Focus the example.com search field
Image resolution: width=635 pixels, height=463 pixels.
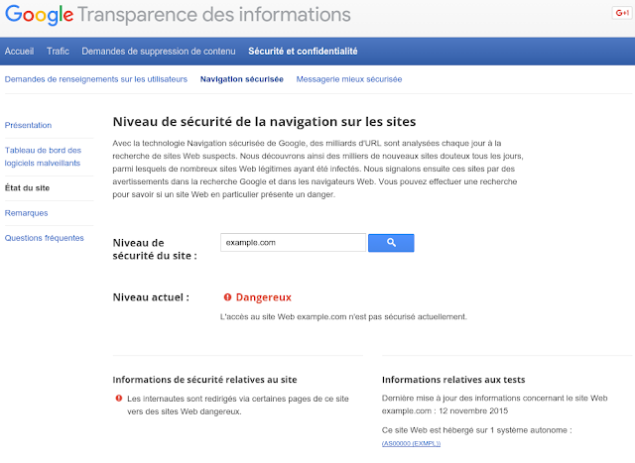[x=294, y=243]
